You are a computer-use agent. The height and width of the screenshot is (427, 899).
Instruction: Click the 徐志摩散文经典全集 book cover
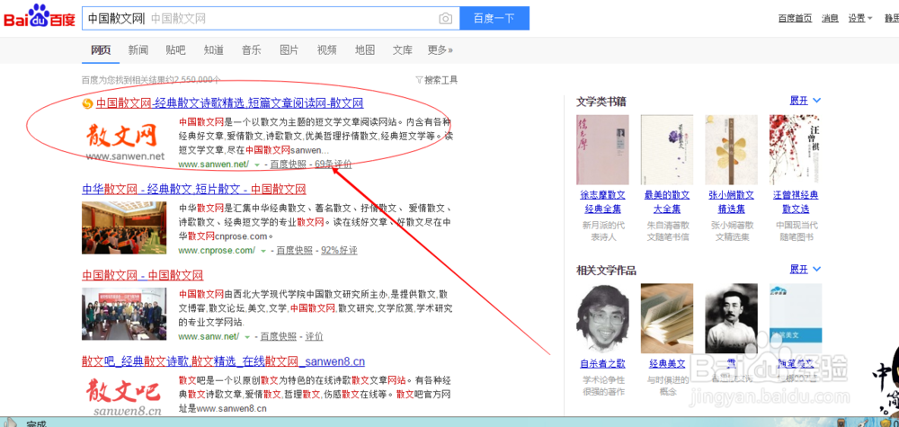coord(602,149)
